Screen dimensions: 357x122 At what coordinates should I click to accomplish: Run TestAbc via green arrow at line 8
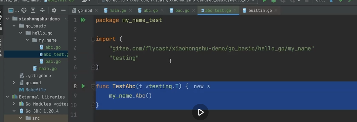point(83,86)
